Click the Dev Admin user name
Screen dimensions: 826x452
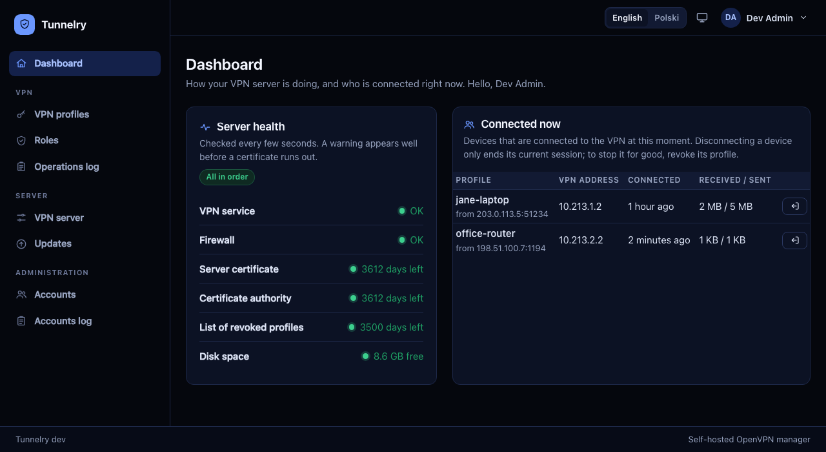[770, 18]
